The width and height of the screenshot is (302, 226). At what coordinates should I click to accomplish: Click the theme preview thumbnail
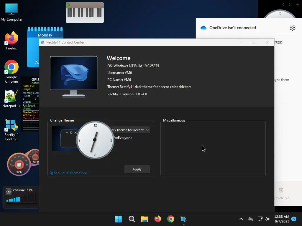click(x=64, y=139)
